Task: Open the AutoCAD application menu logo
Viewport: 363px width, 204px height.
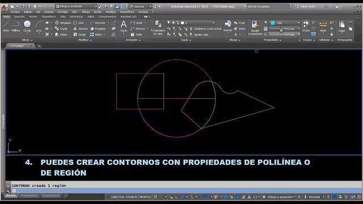Action: [x=4, y=7]
